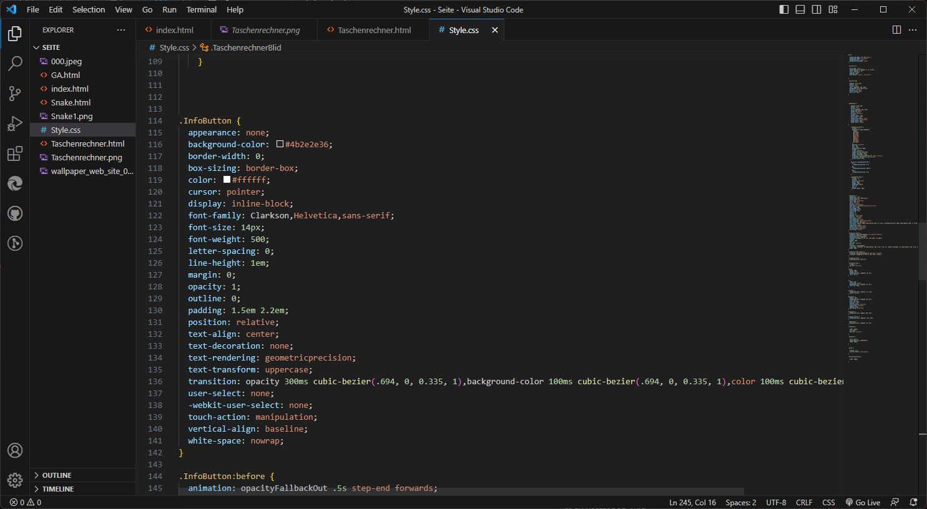This screenshot has height=509, width=927.
Task: Expand the OUTLINE section
Action: click(x=56, y=475)
